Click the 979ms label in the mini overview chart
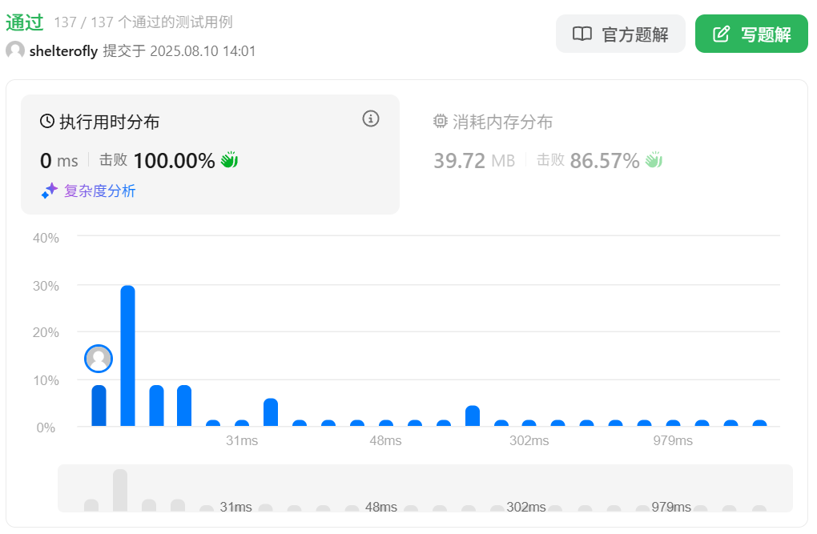The height and width of the screenshot is (534, 817). click(671, 507)
